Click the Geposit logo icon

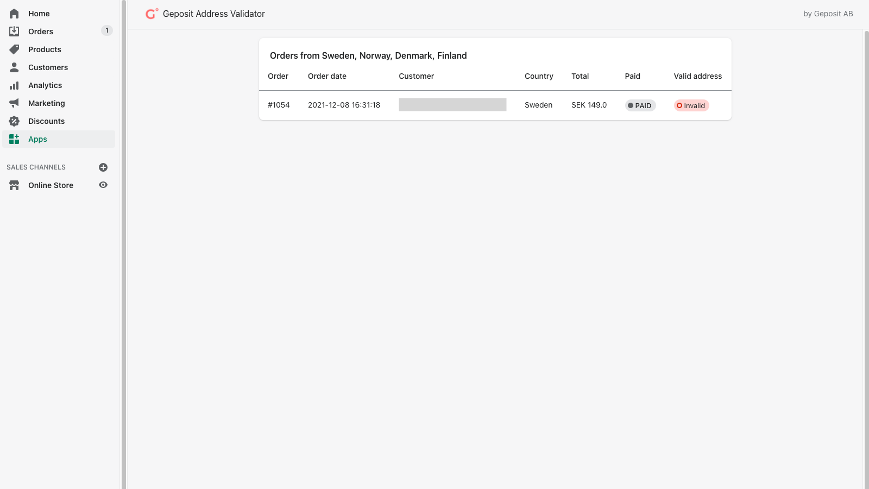[x=152, y=14]
